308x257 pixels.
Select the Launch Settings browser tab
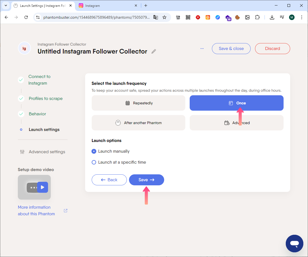[x=43, y=6]
